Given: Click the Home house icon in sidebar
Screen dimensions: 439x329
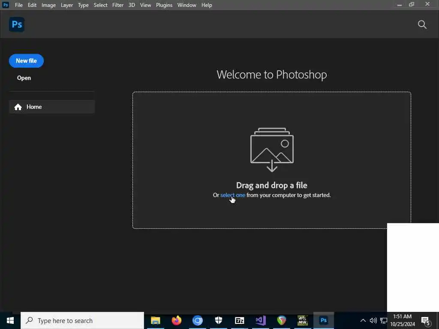Looking at the screenshot, I should pyautogui.click(x=18, y=107).
